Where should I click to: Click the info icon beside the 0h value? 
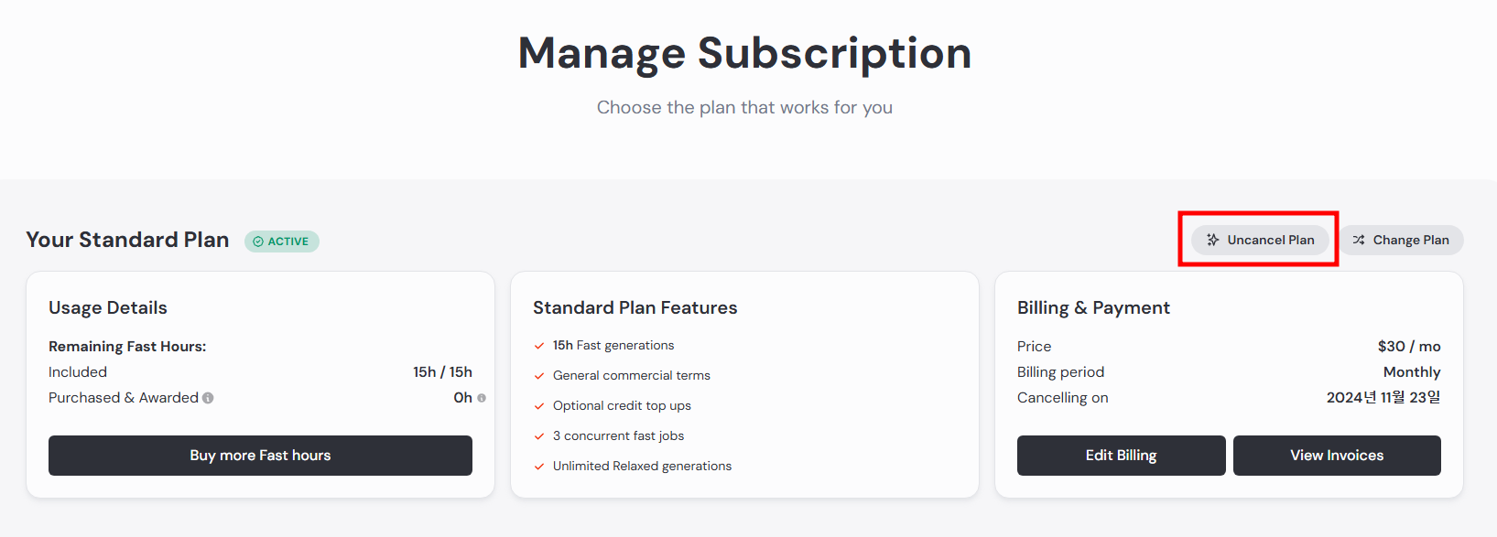tap(482, 398)
